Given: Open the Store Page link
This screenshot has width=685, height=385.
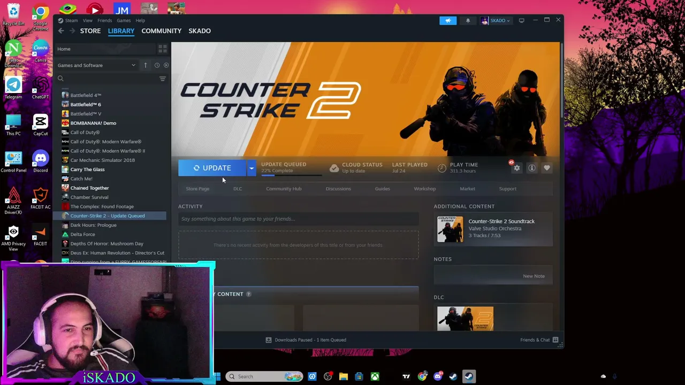Looking at the screenshot, I should 197,189.
